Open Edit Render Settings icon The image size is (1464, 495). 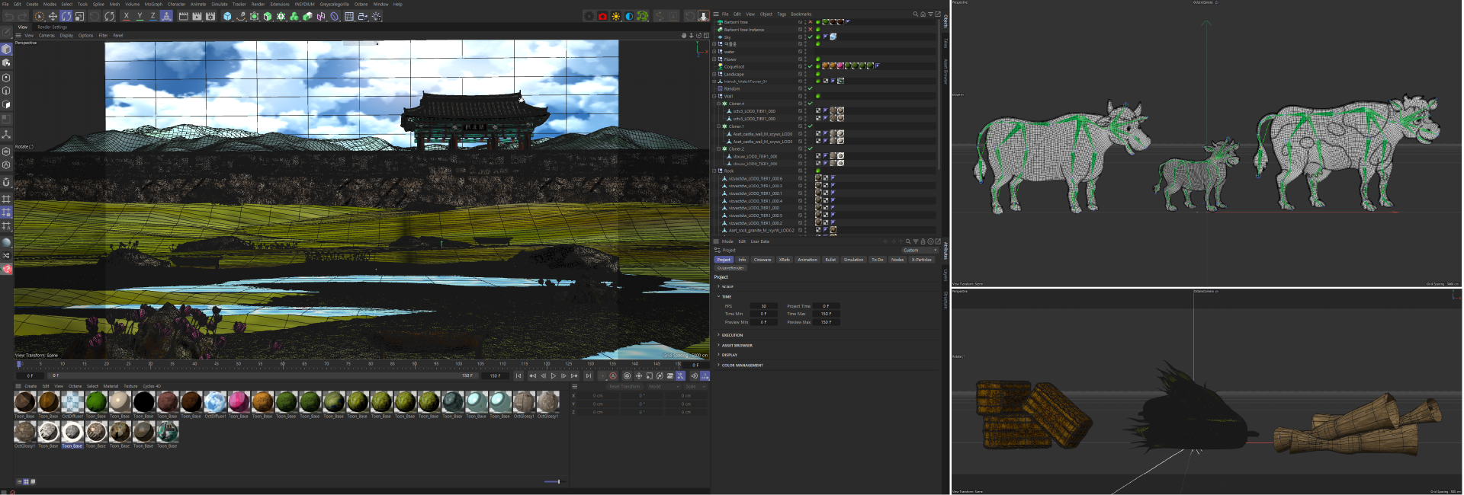click(x=210, y=16)
